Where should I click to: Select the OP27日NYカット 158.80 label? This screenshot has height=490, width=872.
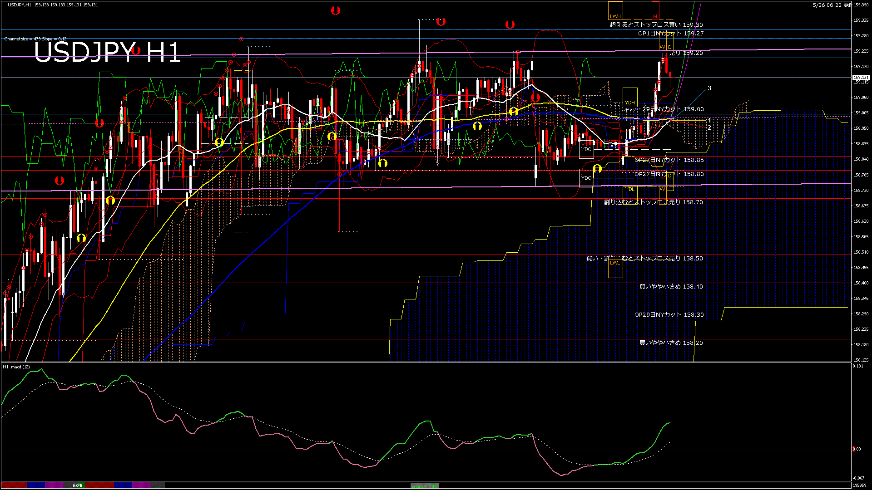click(x=669, y=174)
